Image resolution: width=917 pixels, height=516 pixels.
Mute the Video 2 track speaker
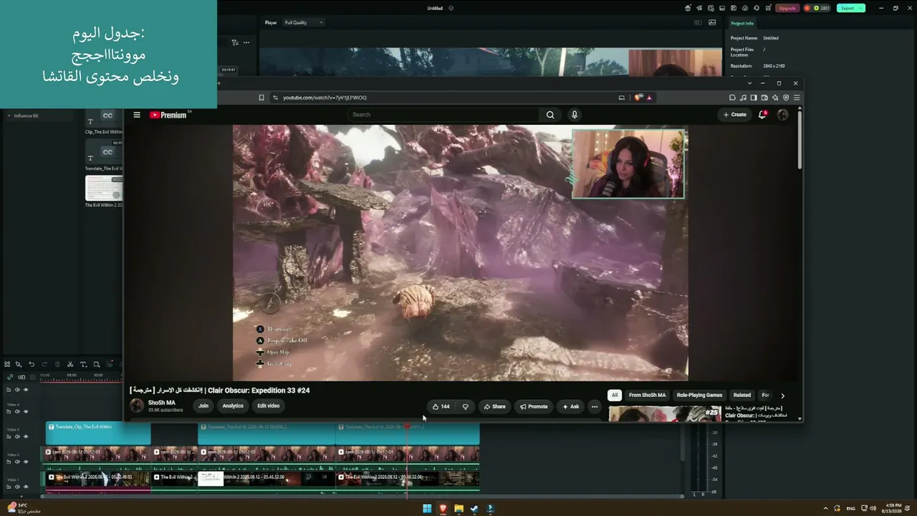click(17, 462)
